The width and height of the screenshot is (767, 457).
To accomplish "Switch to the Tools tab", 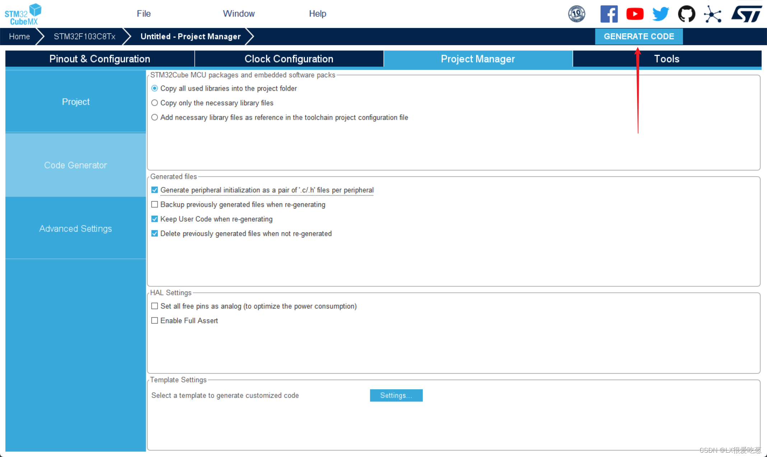I will (x=667, y=59).
